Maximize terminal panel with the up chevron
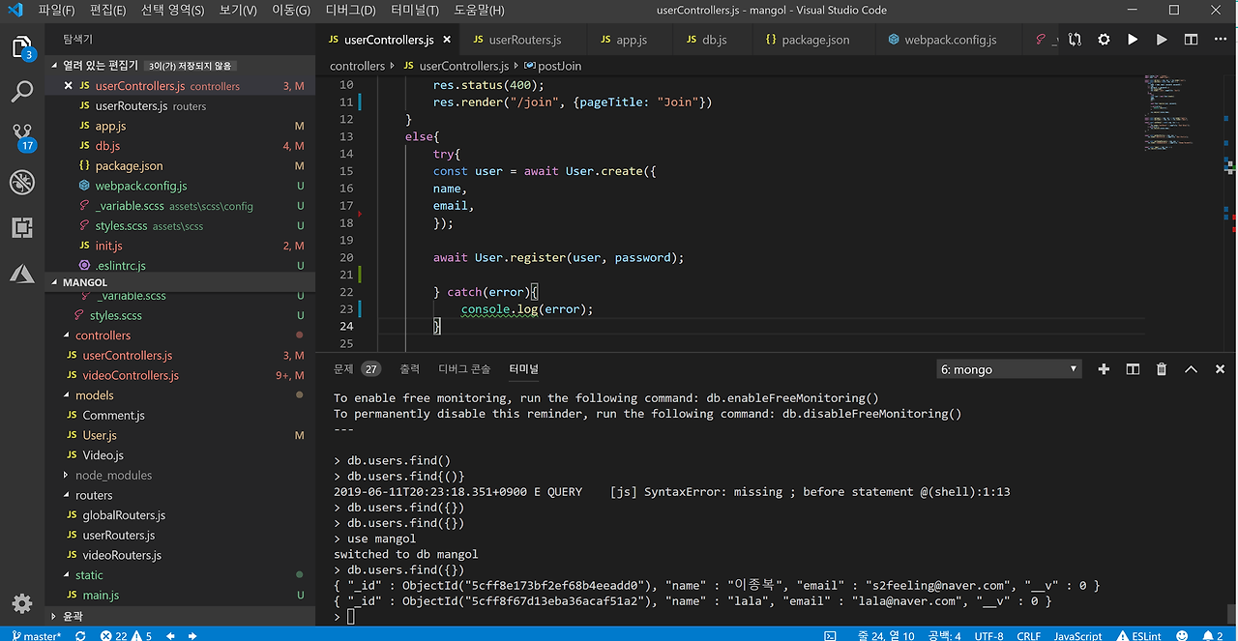The image size is (1238, 641). (1191, 369)
